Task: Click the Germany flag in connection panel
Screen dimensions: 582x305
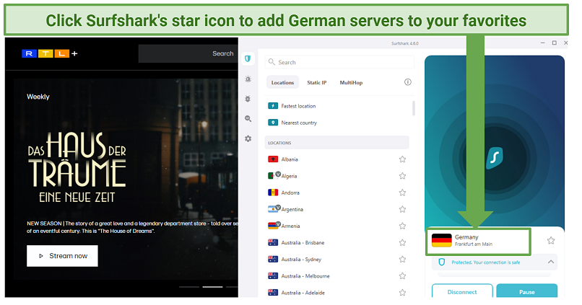Action: (441, 240)
